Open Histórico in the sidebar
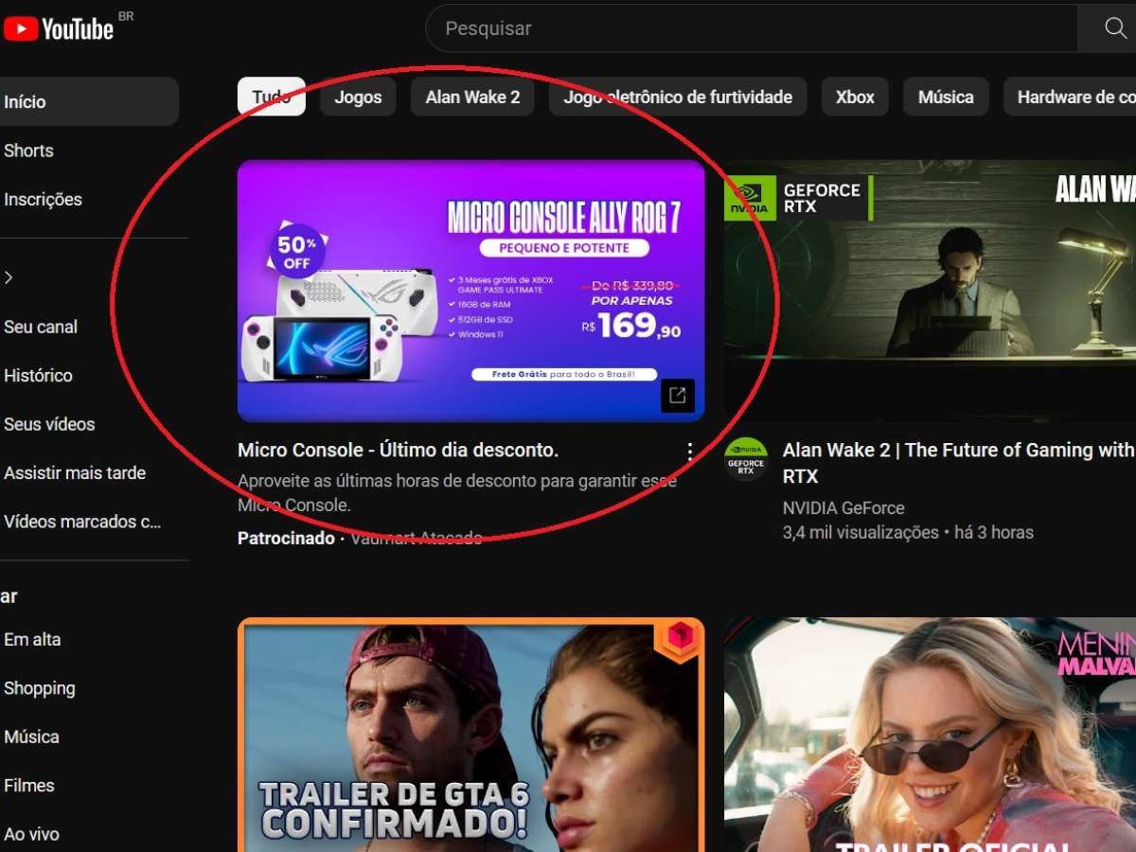 pyautogui.click(x=38, y=376)
